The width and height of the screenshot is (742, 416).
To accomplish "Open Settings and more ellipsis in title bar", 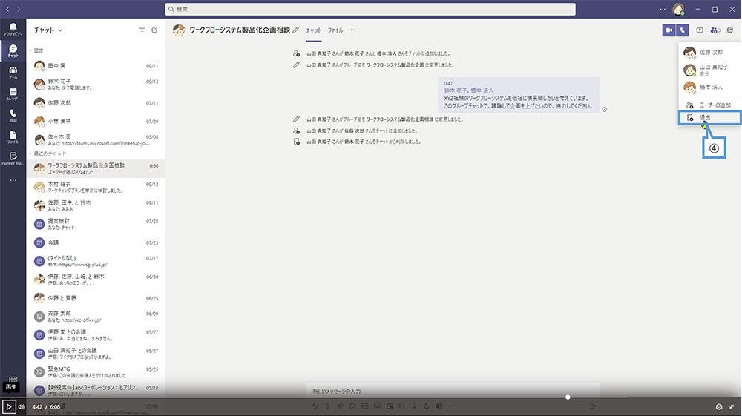I will tap(663, 9).
